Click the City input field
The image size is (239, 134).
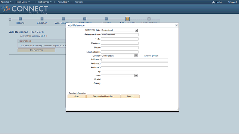(119, 71)
